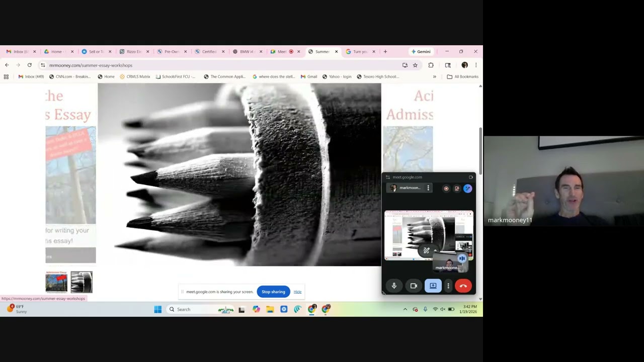Viewport: 644px width, 362px height.
Task: Click the back-to-tab icon in Meet popup header
Action: point(471,177)
